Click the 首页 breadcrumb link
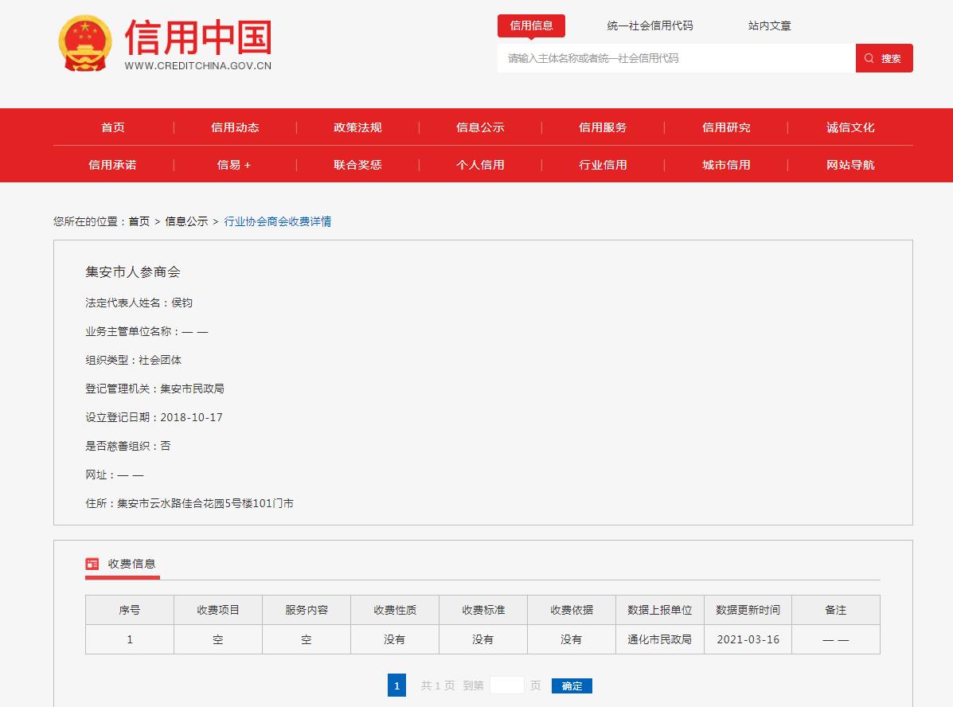The width and height of the screenshot is (953, 707). pyautogui.click(x=139, y=221)
